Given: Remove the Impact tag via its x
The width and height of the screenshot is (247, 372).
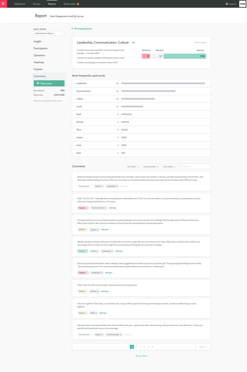Looking at the screenshot, I should 102,335.
